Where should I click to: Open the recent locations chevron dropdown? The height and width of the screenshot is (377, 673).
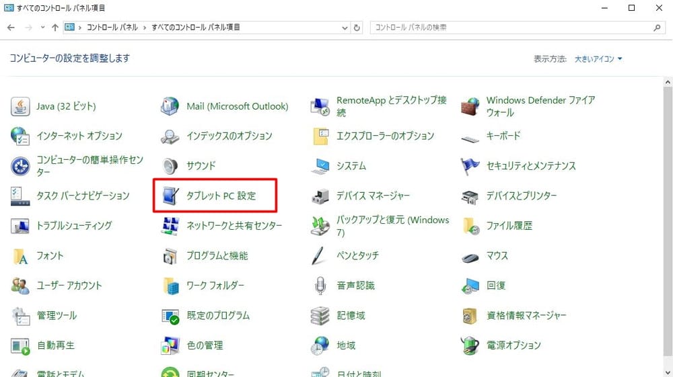[x=43, y=28]
